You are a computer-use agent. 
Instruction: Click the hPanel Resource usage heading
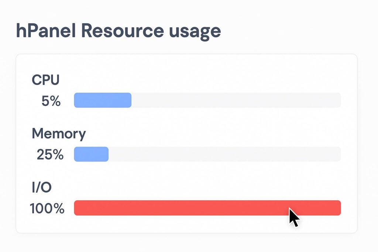(118, 31)
